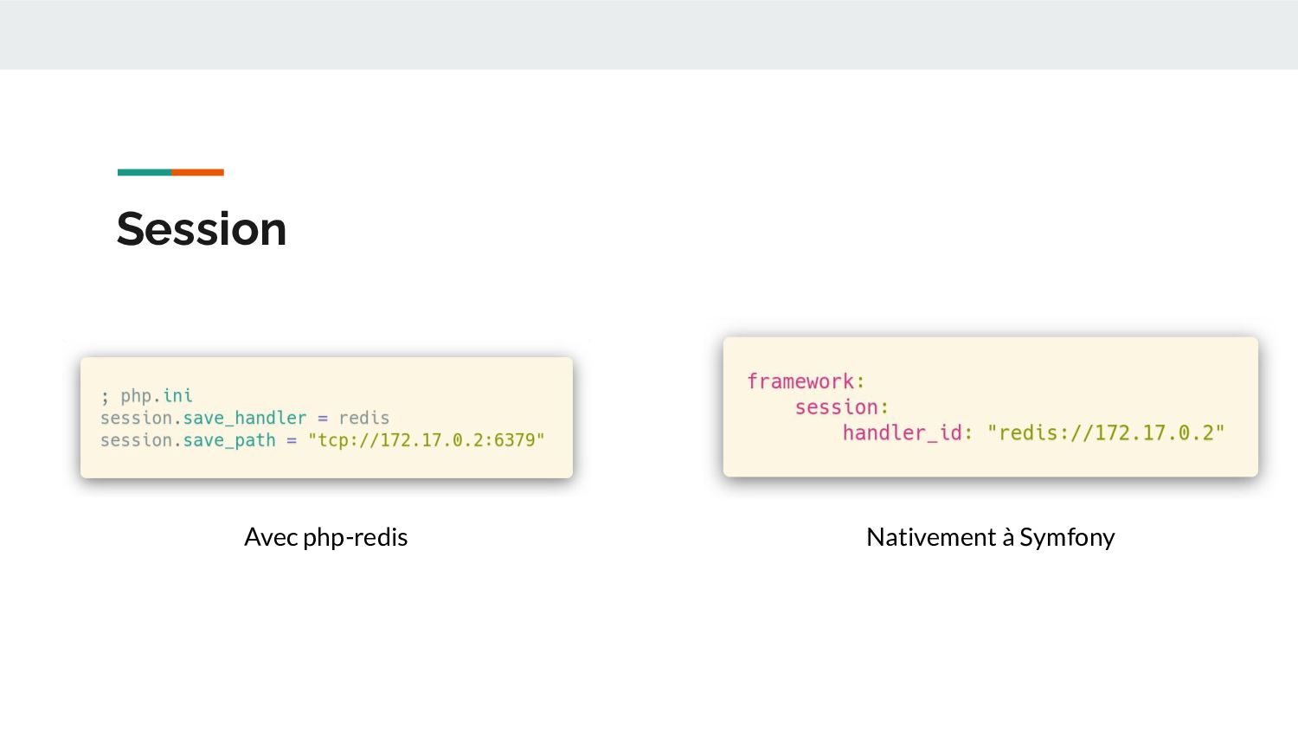This screenshot has width=1298, height=730.
Task: Select the orange accent bar above the title
Action: click(197, 172)
